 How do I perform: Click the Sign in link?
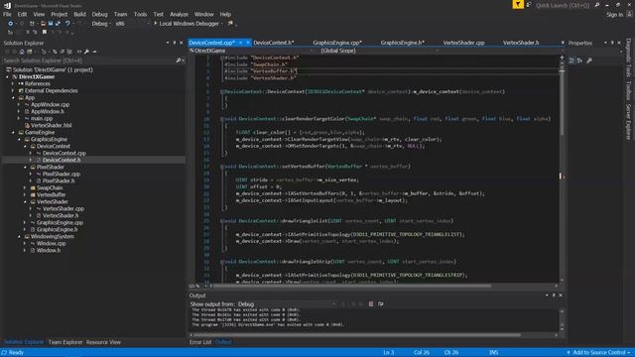point(614,15)
